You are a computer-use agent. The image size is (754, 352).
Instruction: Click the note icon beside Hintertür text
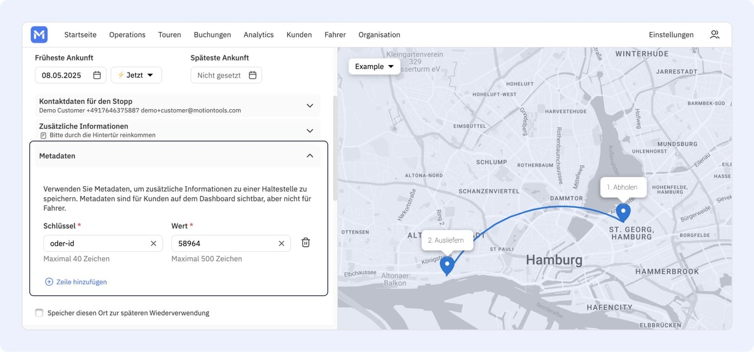coord(43,135)
